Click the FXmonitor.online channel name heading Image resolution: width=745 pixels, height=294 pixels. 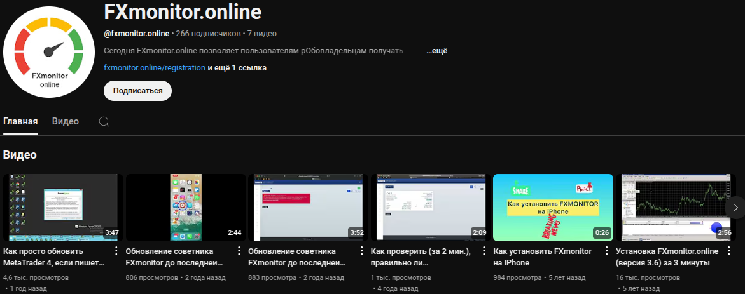pyautogui.click(x=183, y=12)
